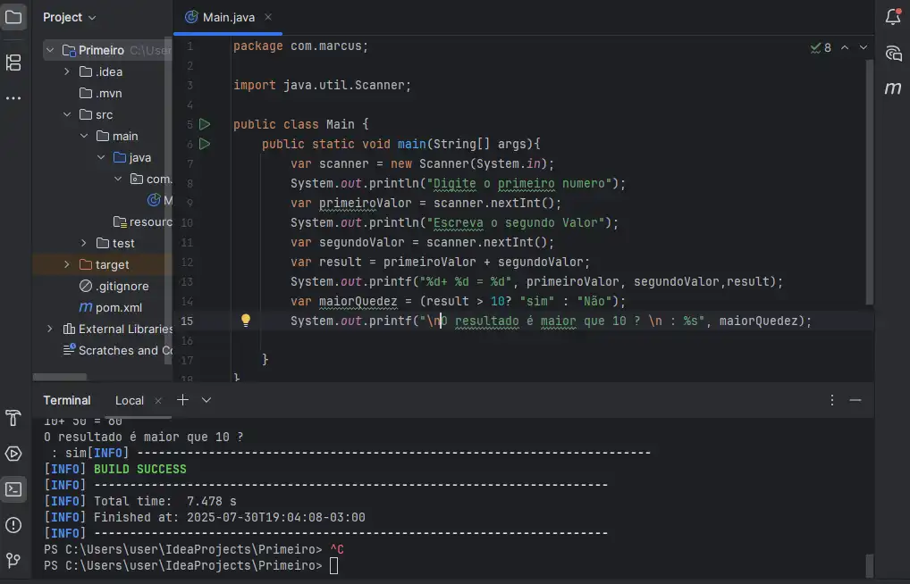Open the AI Assistant spiral icon

pyautogui.click(x=893, y=54)
